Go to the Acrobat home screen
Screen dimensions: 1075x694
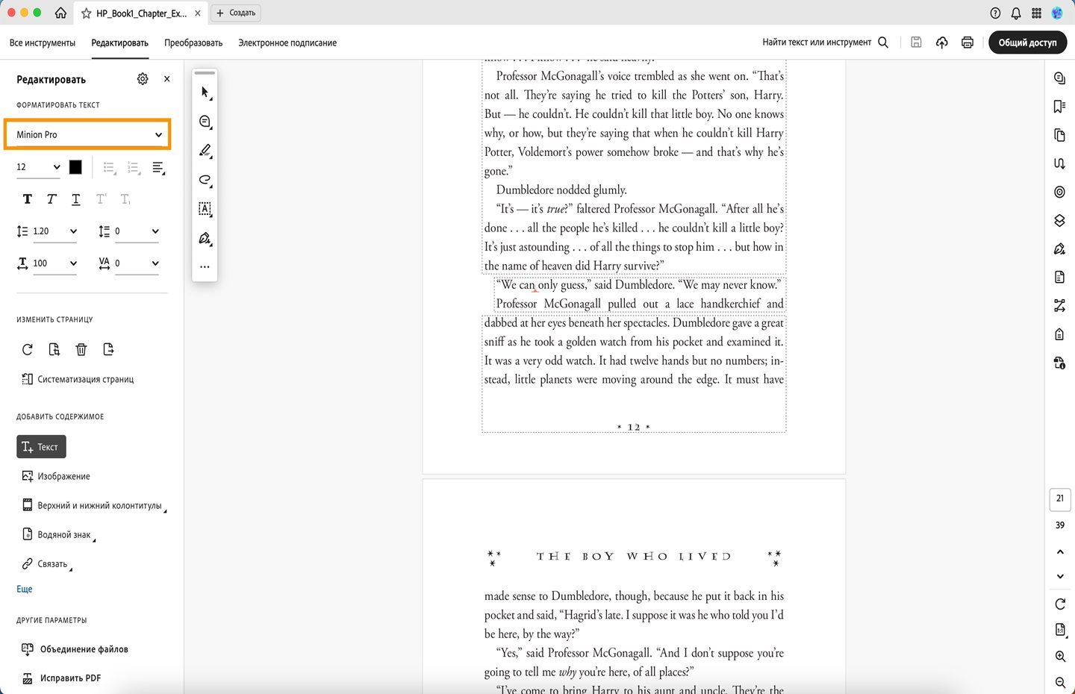60,13
